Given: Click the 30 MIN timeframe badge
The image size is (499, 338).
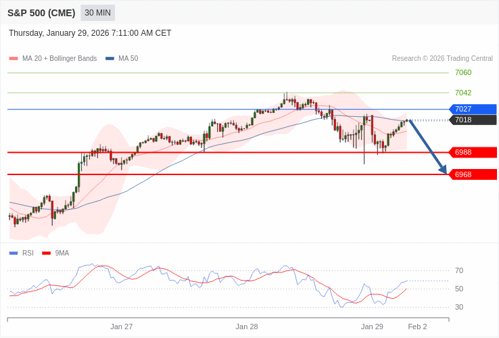Looking at the screenshot, I should tap(97, 13).
